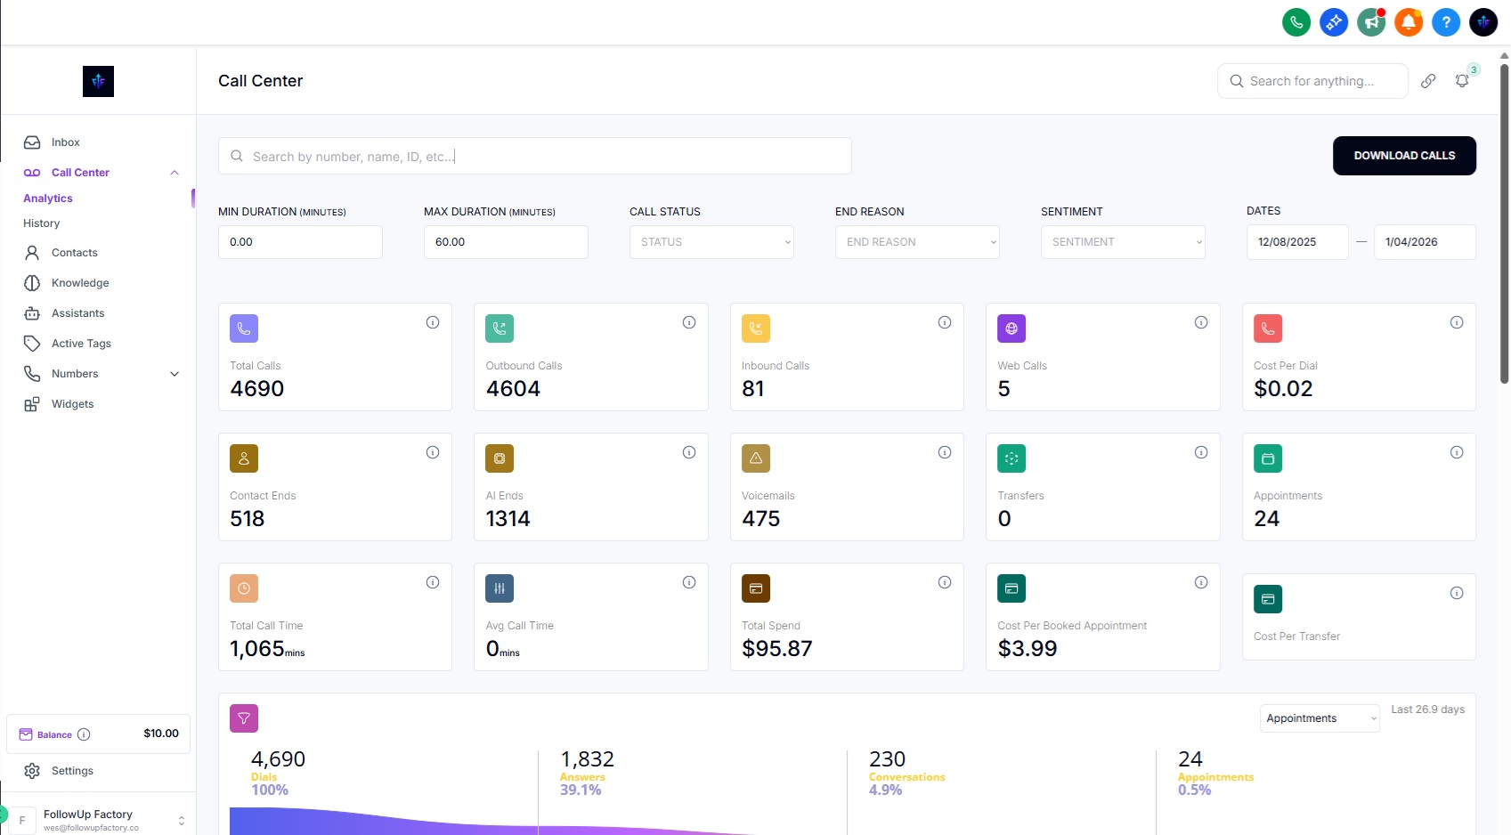Image resolution: width=1511 pixels, height=835 pixels.
Task: Show info for Cost Per Transfer card
Action: click(x=1457, y=593)
